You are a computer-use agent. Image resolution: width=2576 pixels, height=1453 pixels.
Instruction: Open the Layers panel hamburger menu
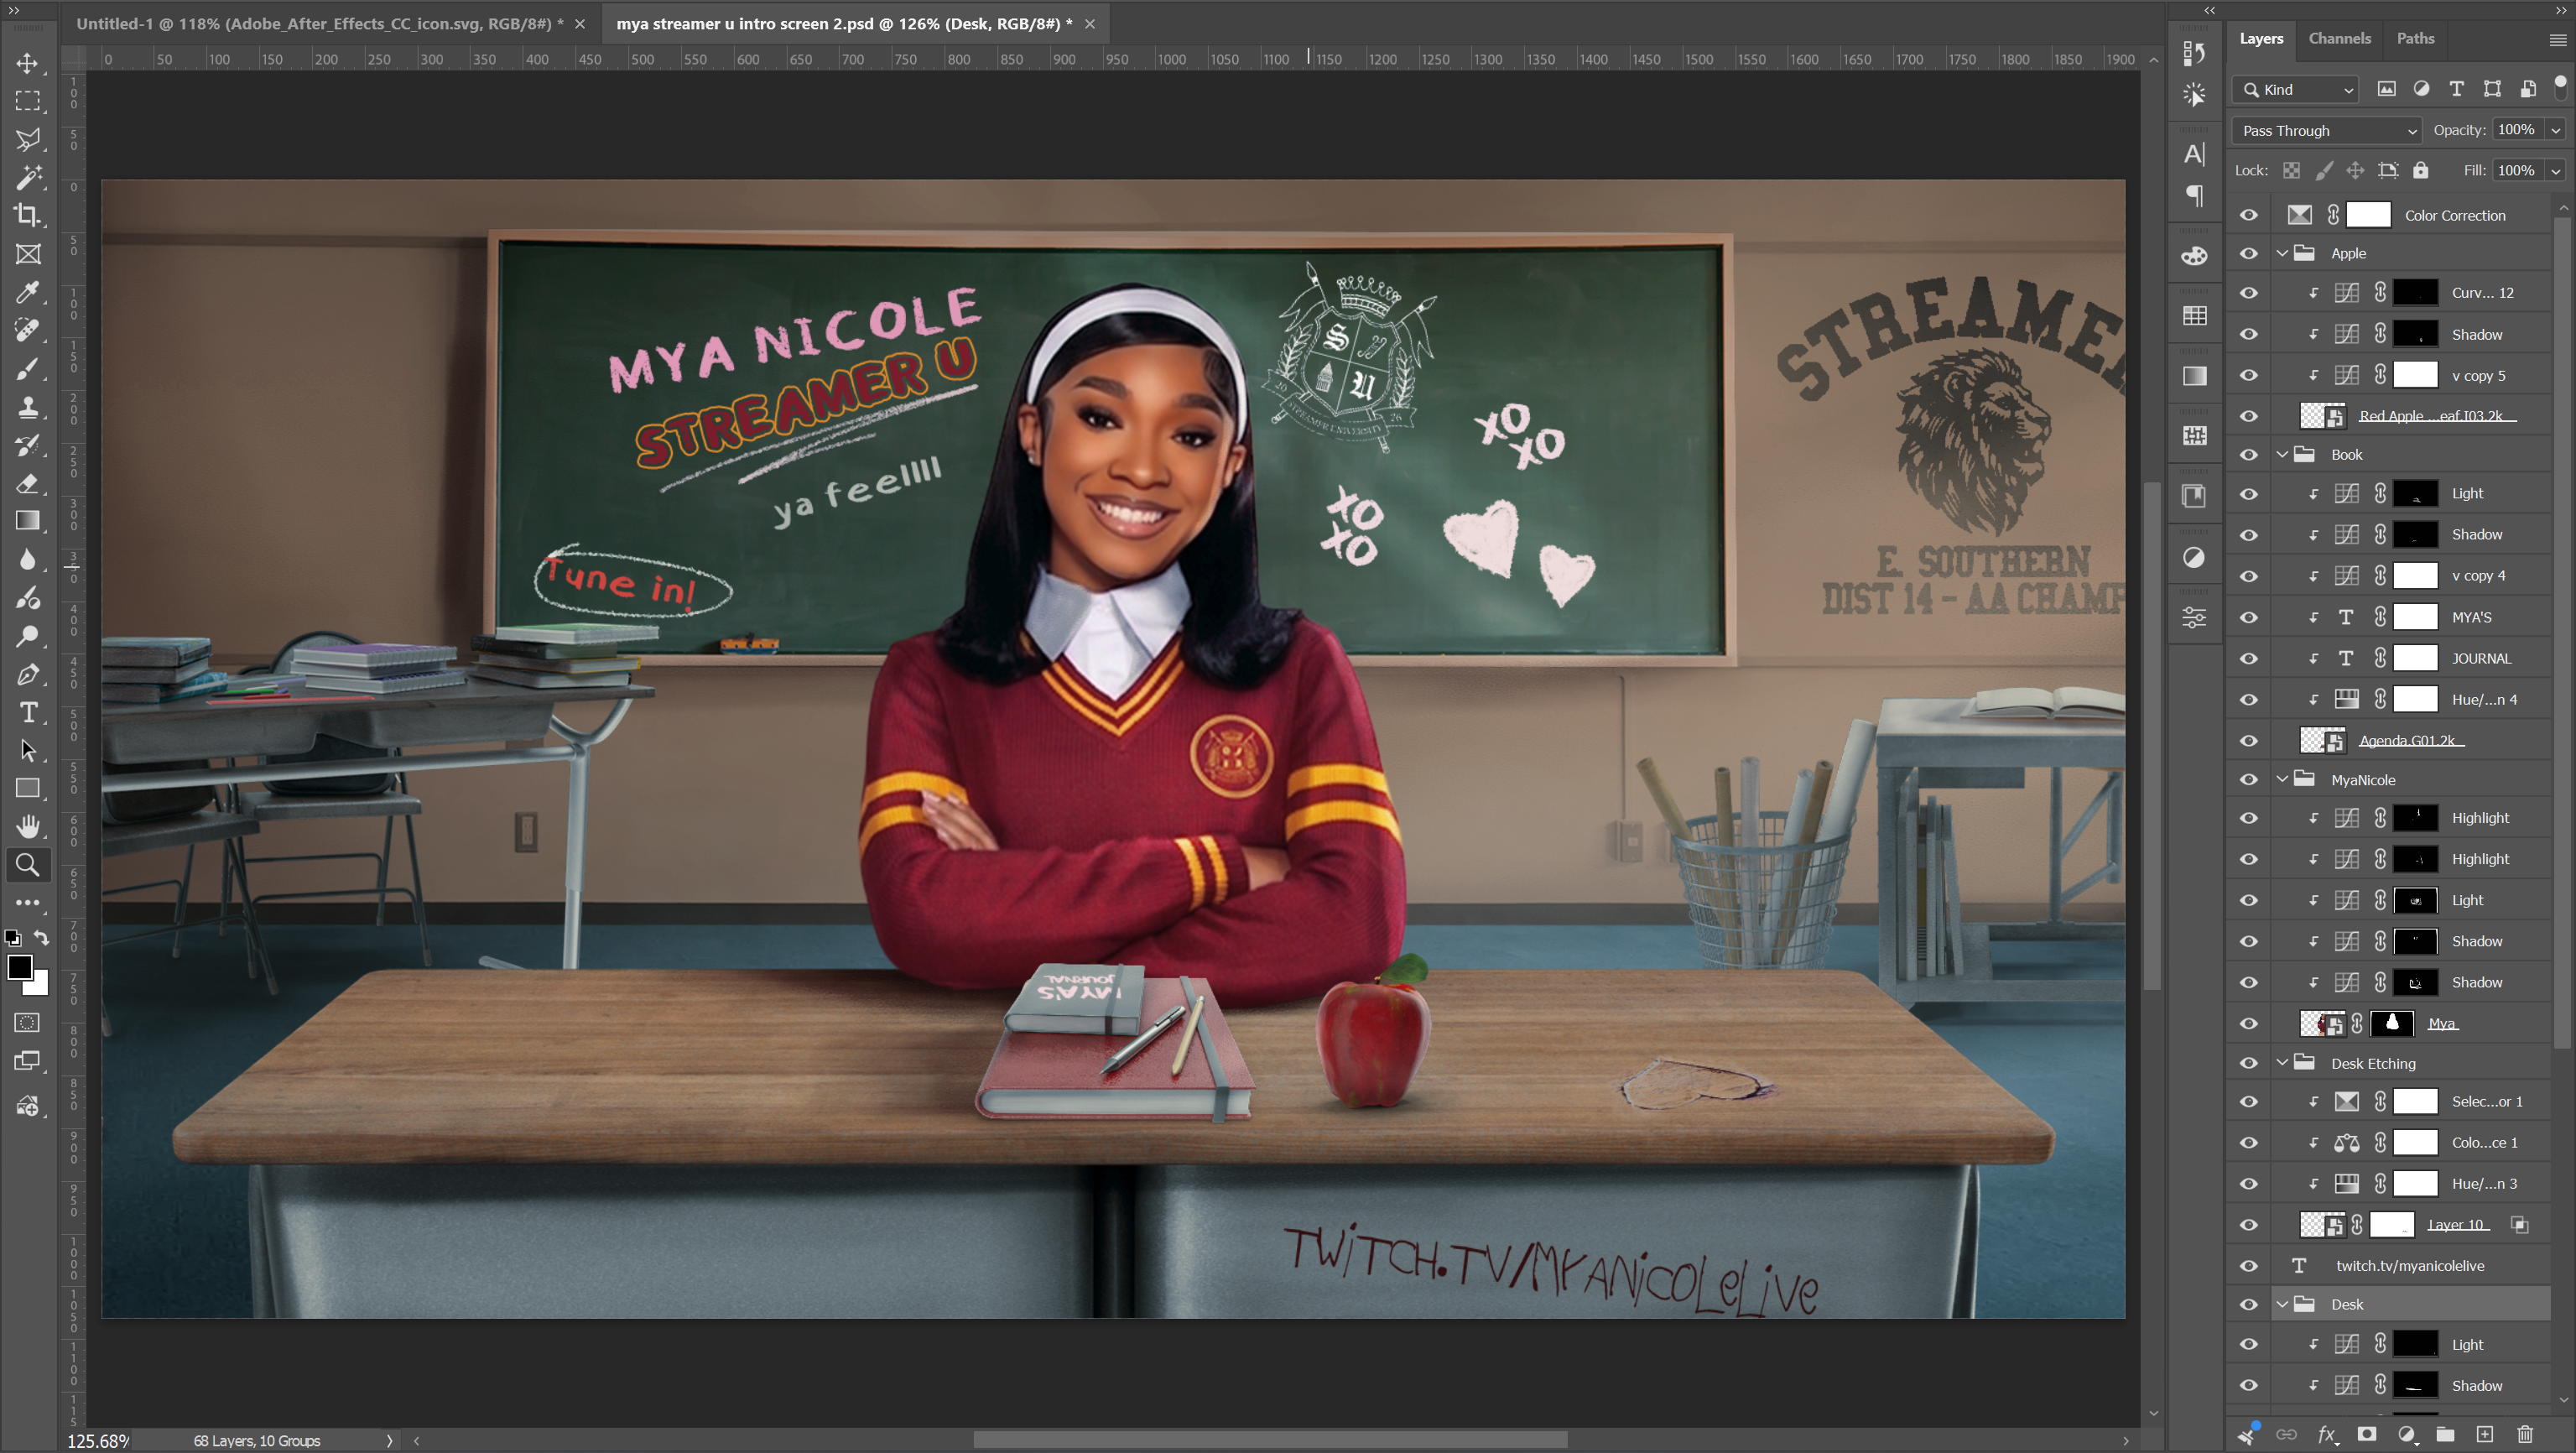2558,40
